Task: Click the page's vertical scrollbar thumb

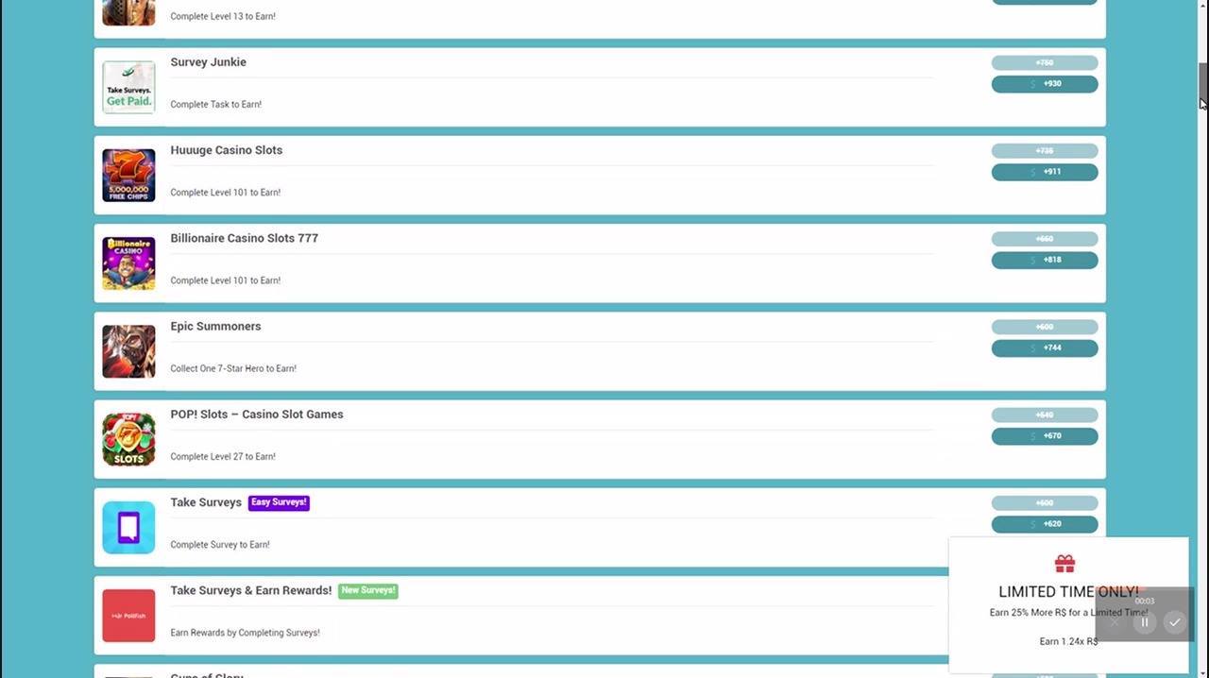Action: tap(1203, 86)
